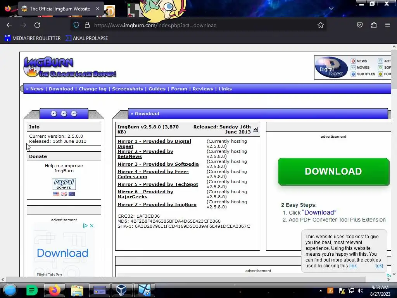Download from Mirror 5 TechSpot
The height and width of the screenshot is (298, 397).
tap(158, 184)
